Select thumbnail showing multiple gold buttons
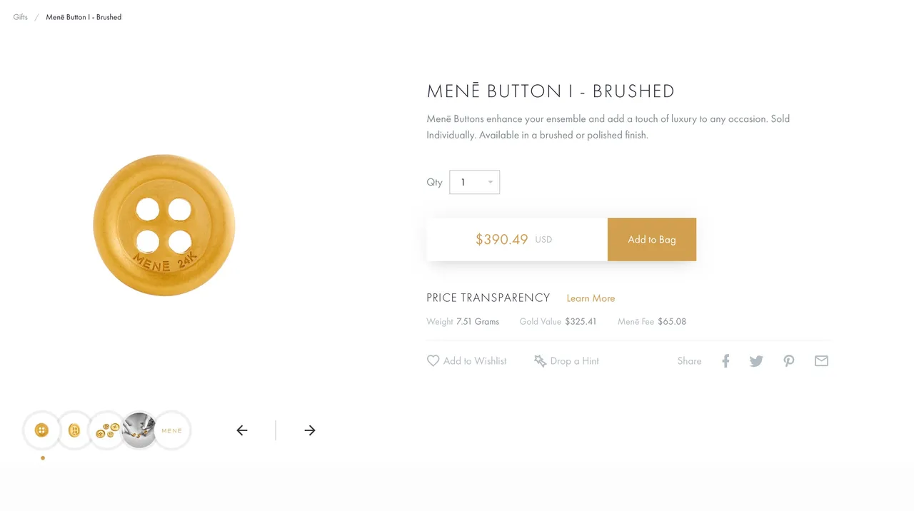 click(x=107, y=430)
